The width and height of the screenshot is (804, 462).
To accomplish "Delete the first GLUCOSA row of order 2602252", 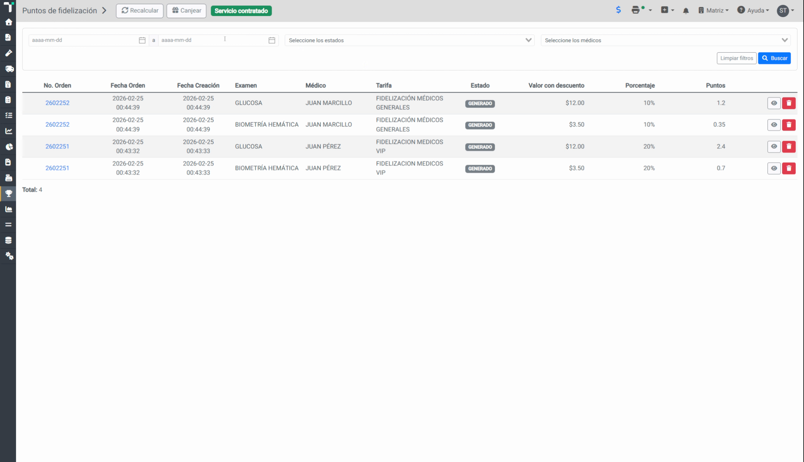I will [x=789, y=103].
